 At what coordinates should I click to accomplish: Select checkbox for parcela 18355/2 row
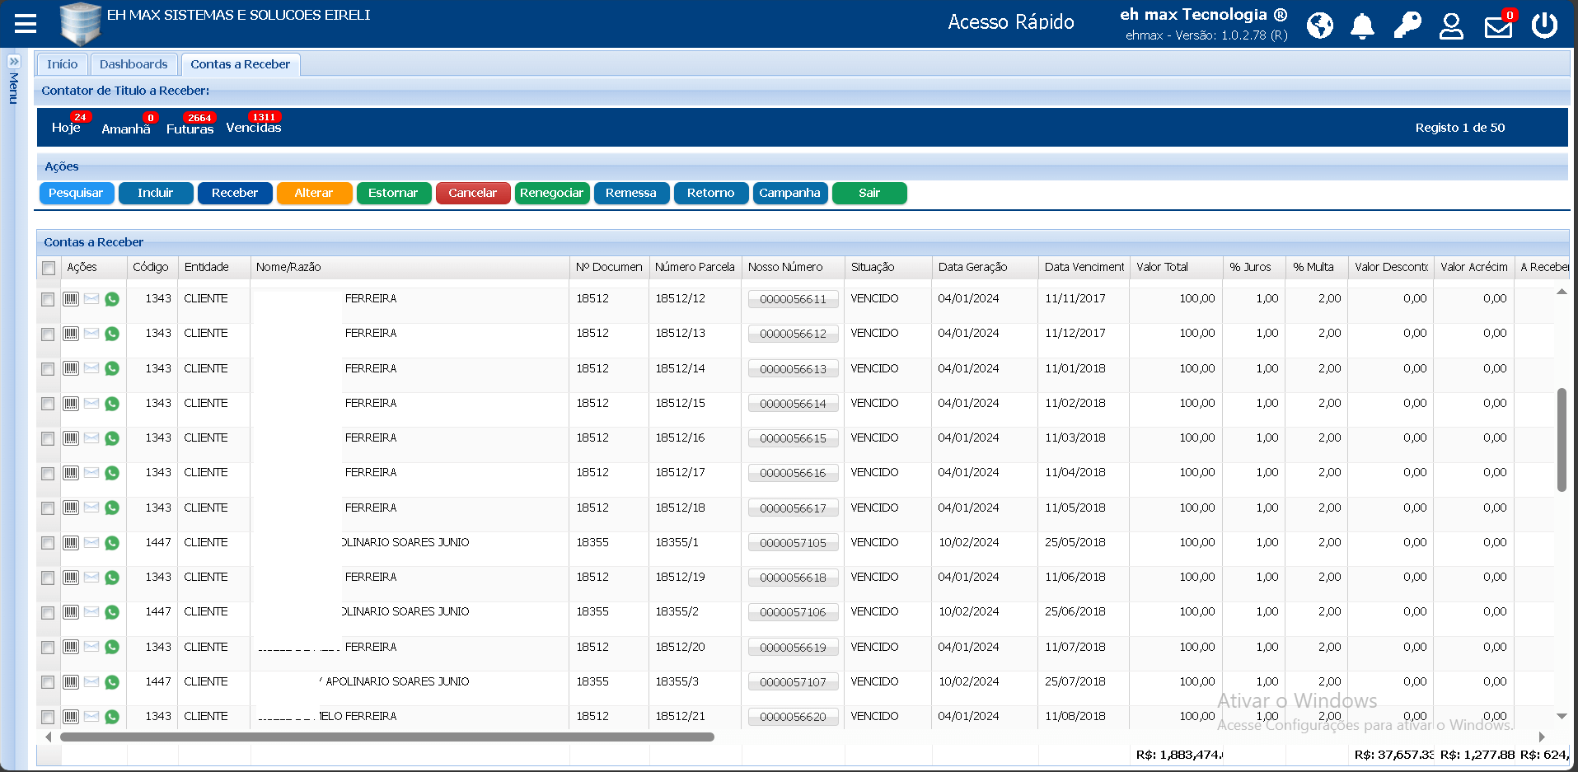pos(48,613)
